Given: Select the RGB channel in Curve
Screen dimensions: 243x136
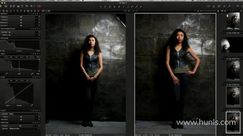Looking at the screenshot, I should (x=11, y=81).
